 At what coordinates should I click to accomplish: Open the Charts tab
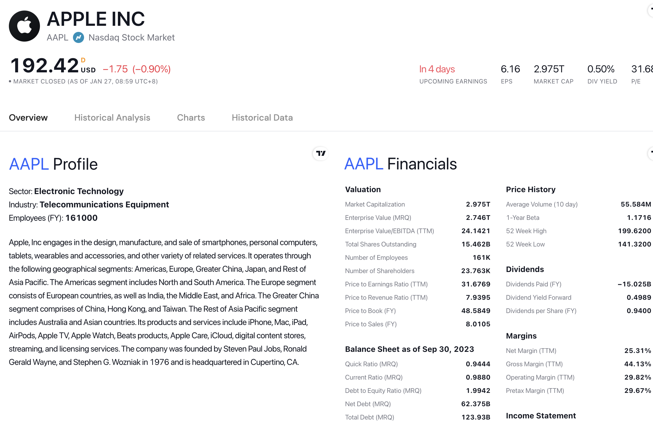[x=191, y=118]
